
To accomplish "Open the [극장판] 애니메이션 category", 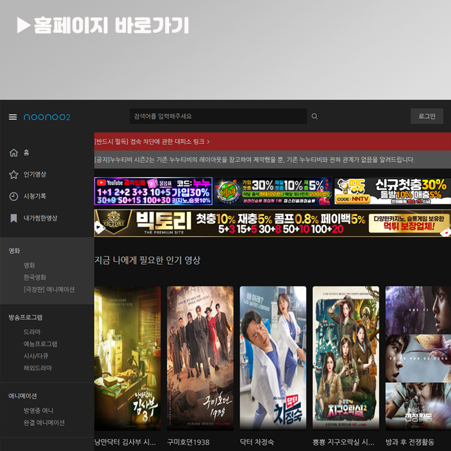I will click(49, 289).
